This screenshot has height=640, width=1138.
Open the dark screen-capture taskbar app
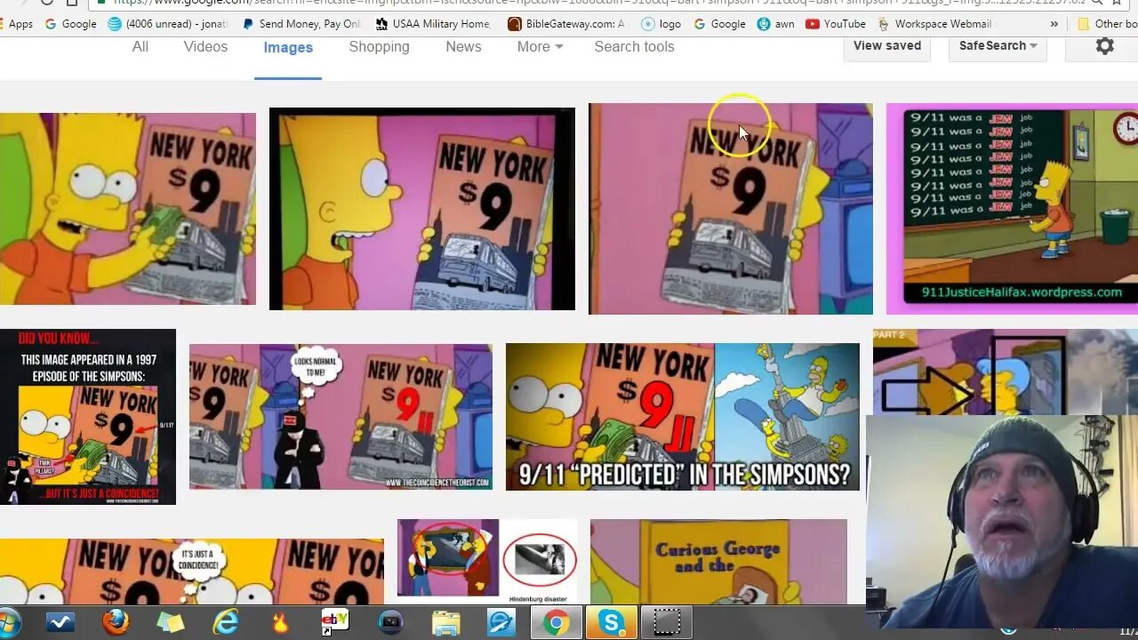point(391,623)
